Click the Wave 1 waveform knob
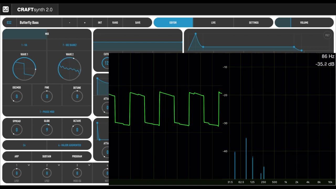This screenshot has height=189, width=336. coord(24,69)
